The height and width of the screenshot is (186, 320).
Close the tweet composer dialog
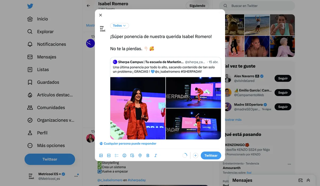tap(101, 15)
